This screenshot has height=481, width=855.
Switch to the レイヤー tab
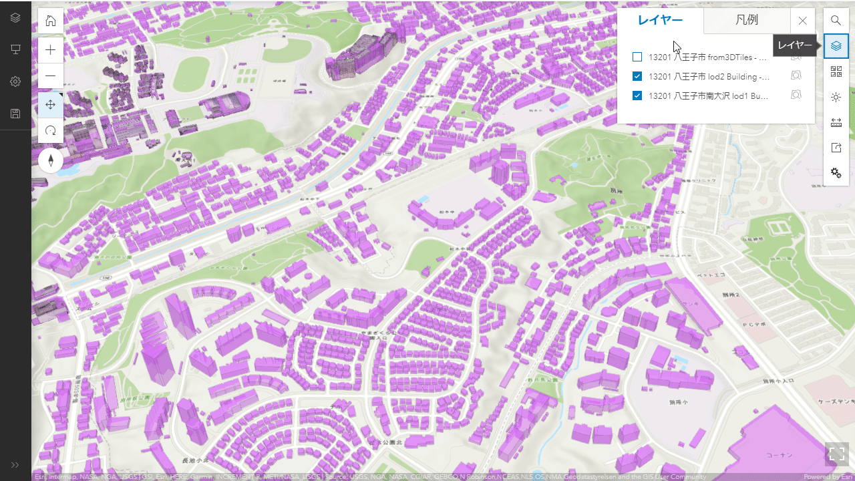point(660,21)
